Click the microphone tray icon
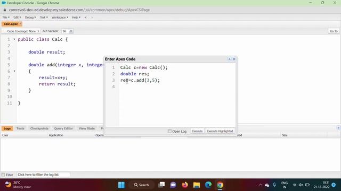341x191 pixels. [274, 185]
